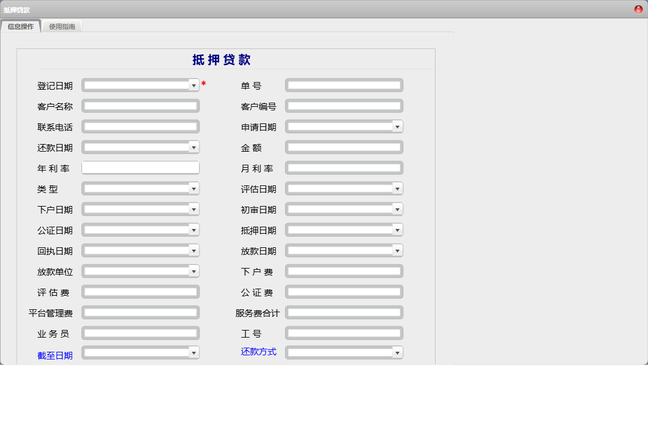Open the 使用指南 tab

[62, 27]
